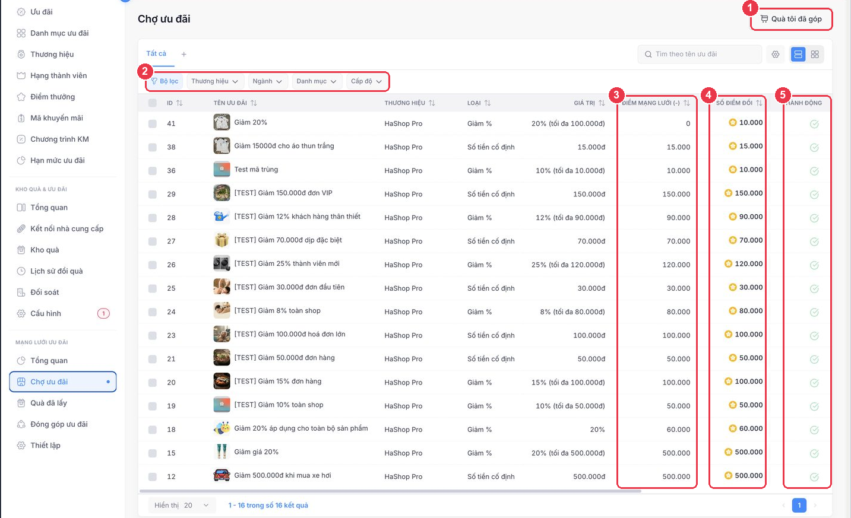Go to Quà đã lấy menu

point(48,403)
